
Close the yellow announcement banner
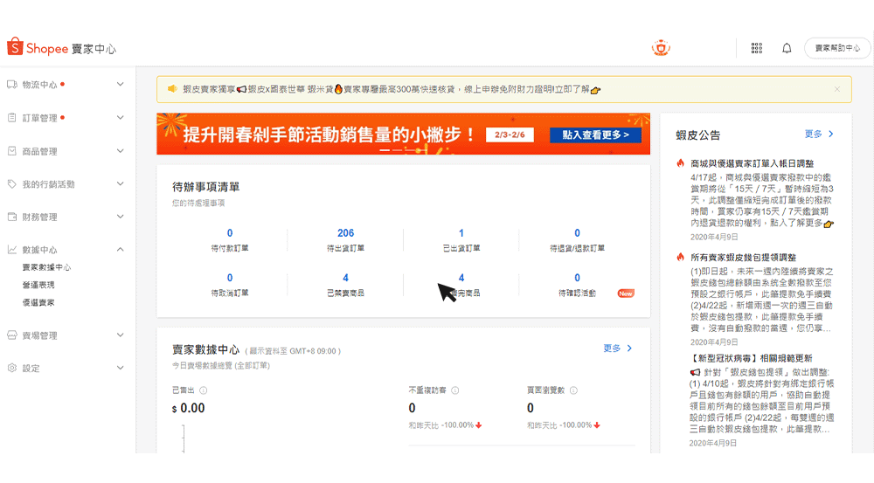[x=836, y=89]
